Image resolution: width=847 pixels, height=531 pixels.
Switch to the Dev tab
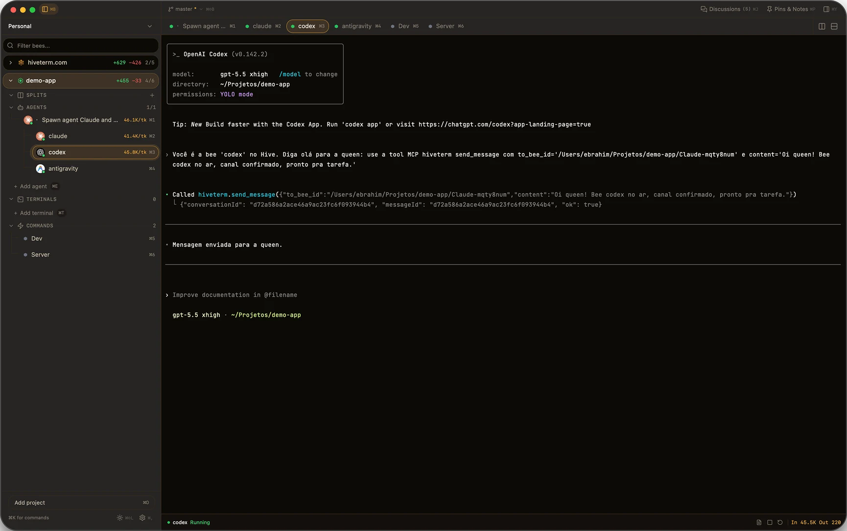[405, 26]
